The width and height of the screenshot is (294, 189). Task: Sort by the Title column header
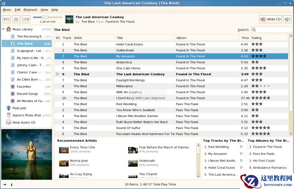click(x=145, y=38)
